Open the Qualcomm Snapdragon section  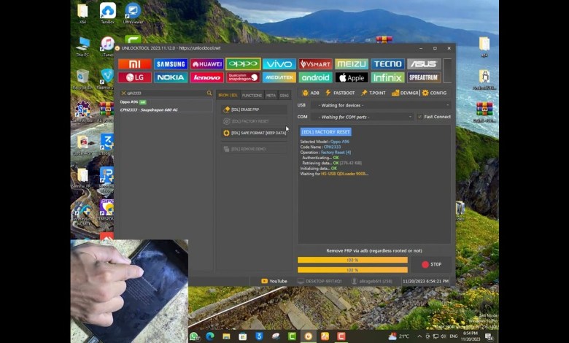[x=243, y=77]
